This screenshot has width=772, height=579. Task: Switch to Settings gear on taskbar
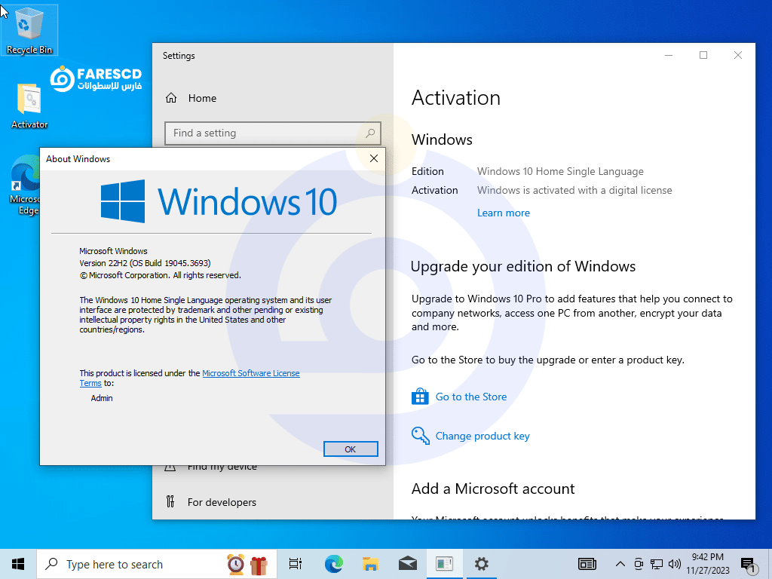pos(482,564)
